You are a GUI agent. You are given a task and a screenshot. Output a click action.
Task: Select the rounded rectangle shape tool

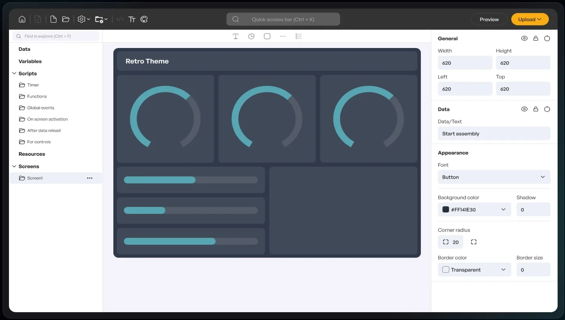(x=267, y=36)
